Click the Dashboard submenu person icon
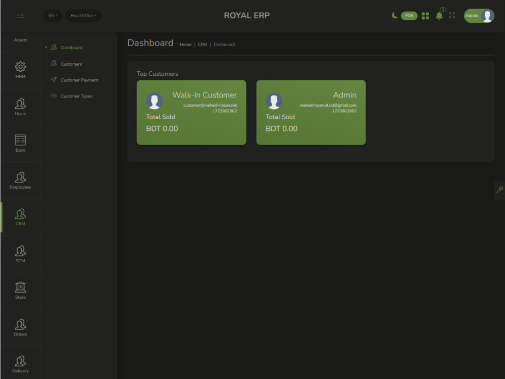Image resolution: width=505 pixels, height=379 pixels. pos(54,47)
